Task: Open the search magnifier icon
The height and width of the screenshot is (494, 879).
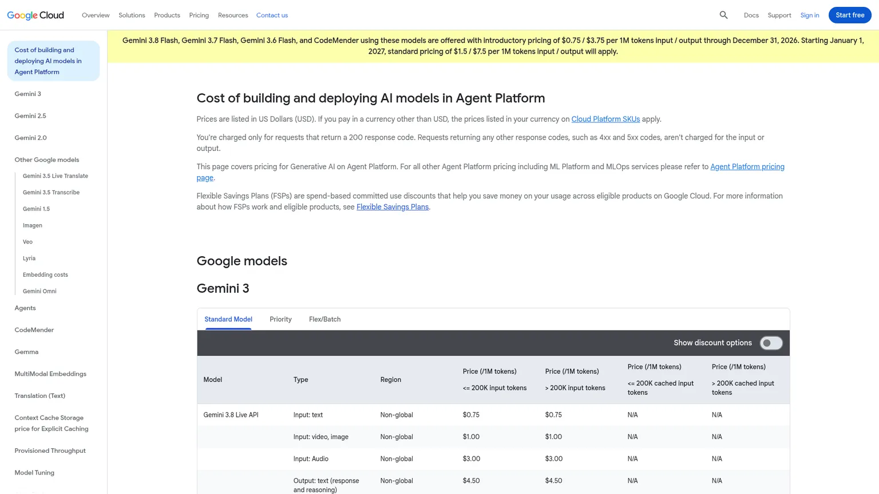Action: coord(723,15)
